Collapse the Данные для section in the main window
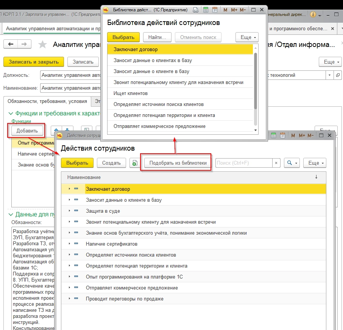The height and width of the screenshot is (330, 343). (x=11, y=215)
